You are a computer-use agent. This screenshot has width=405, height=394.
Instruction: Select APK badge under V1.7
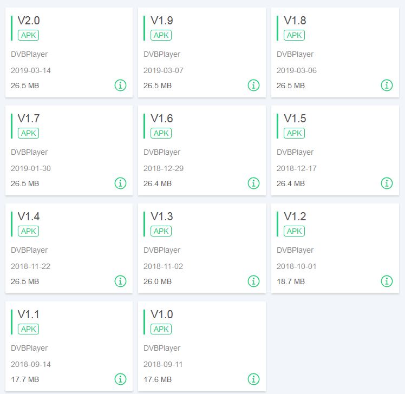[28, 133]
